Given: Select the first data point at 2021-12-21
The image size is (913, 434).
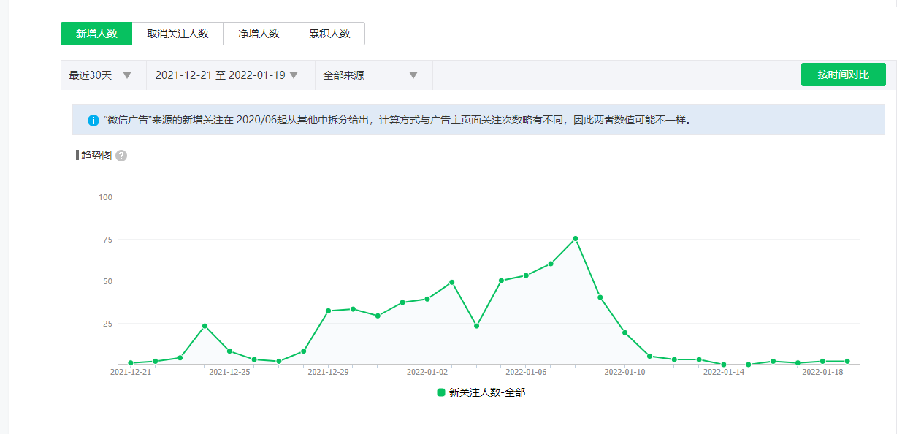Looking at the screenshot, I should [131, 363].
